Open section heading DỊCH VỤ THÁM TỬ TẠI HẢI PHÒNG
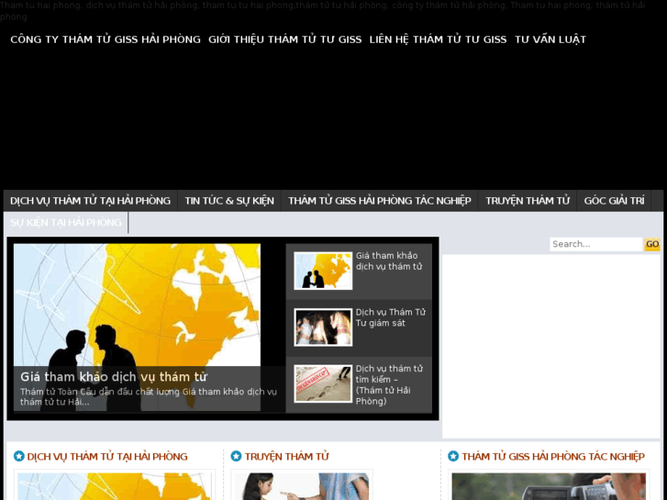Screen dimensions: 667x500 [x=107, y=457]
